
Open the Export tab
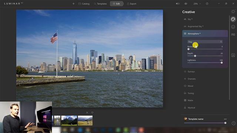(131, 4)
